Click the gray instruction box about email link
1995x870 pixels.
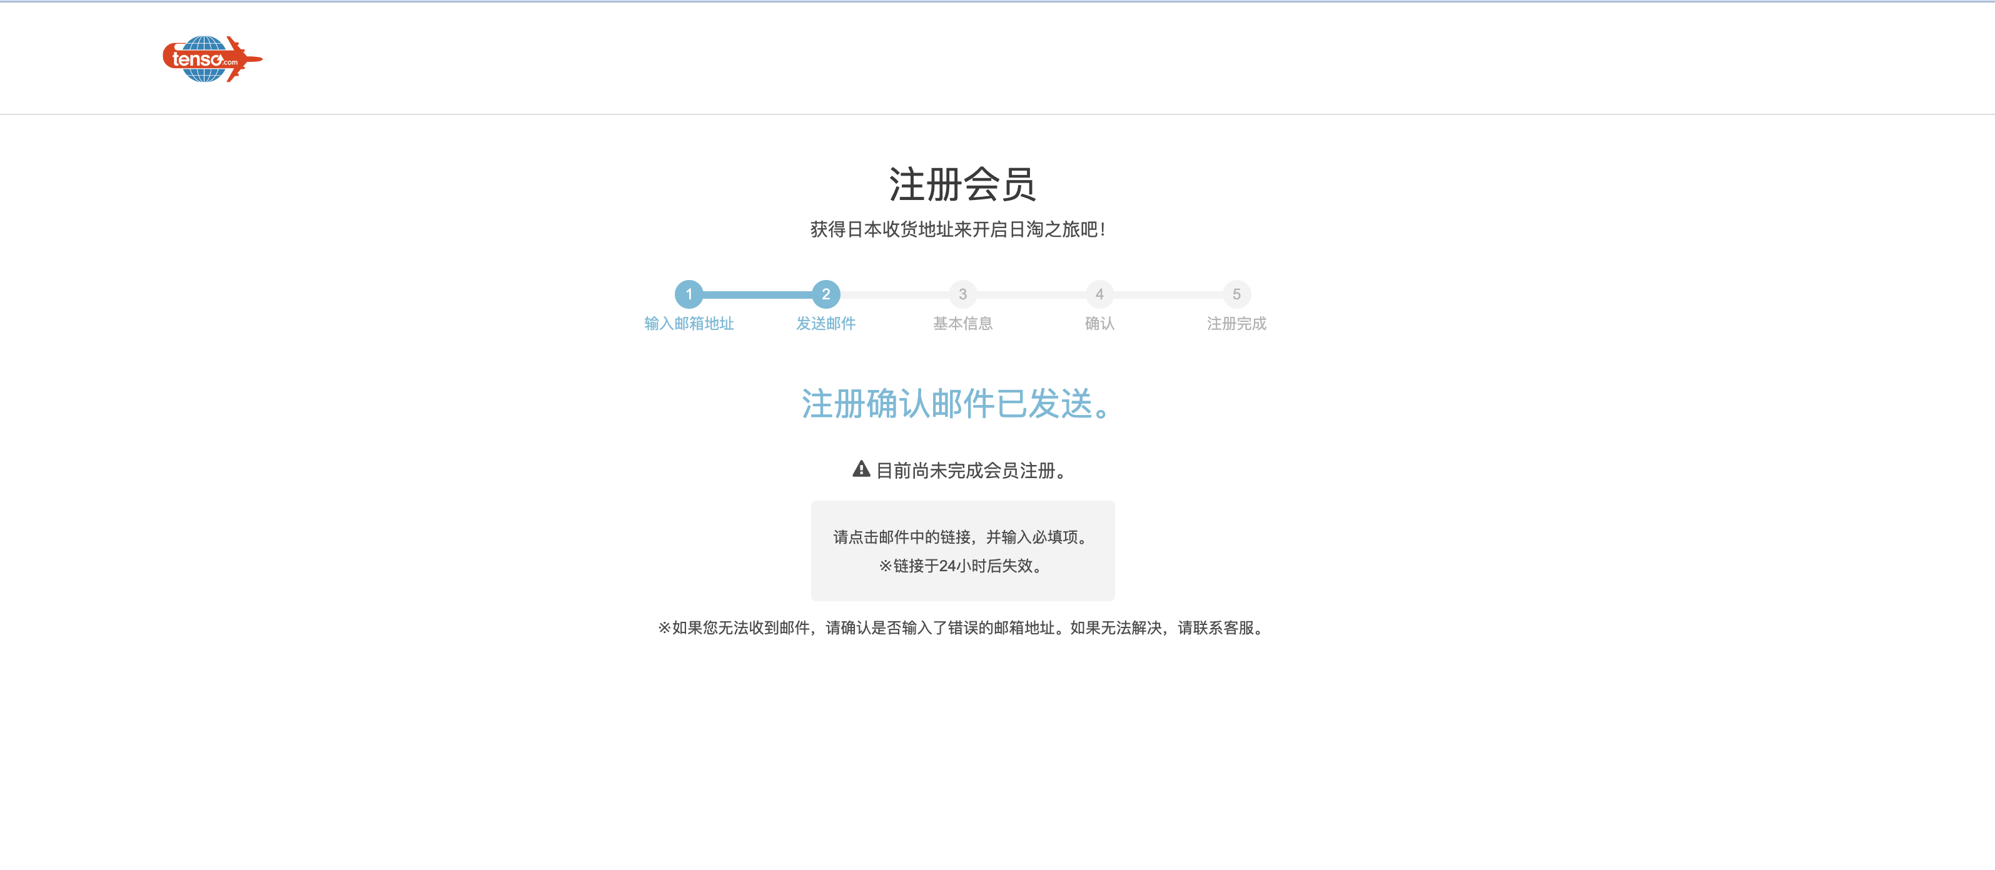click(x=962, y=537)
